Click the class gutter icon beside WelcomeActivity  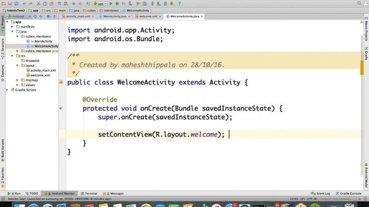click(61, 82)
